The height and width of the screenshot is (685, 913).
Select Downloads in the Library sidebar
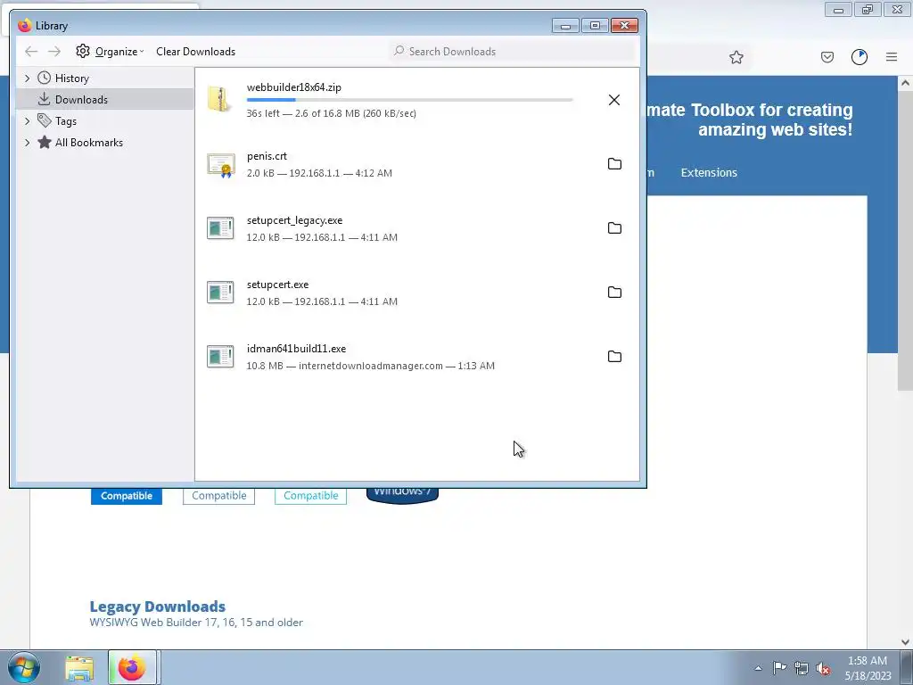(x=105, y=100)
